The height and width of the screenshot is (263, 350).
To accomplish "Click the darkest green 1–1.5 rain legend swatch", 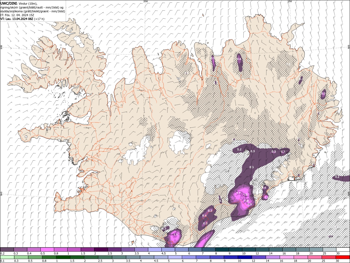I will 63,257.
